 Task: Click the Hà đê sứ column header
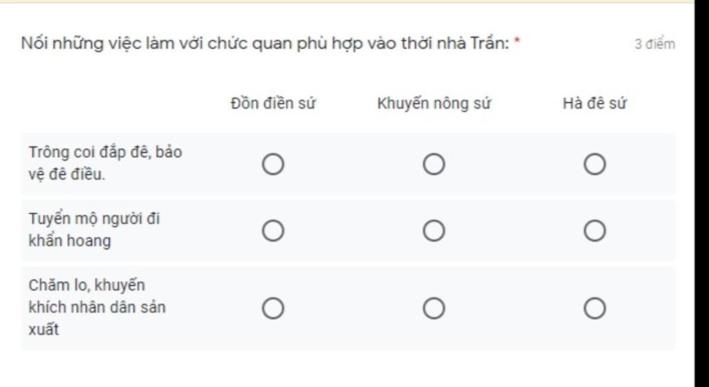595,104
